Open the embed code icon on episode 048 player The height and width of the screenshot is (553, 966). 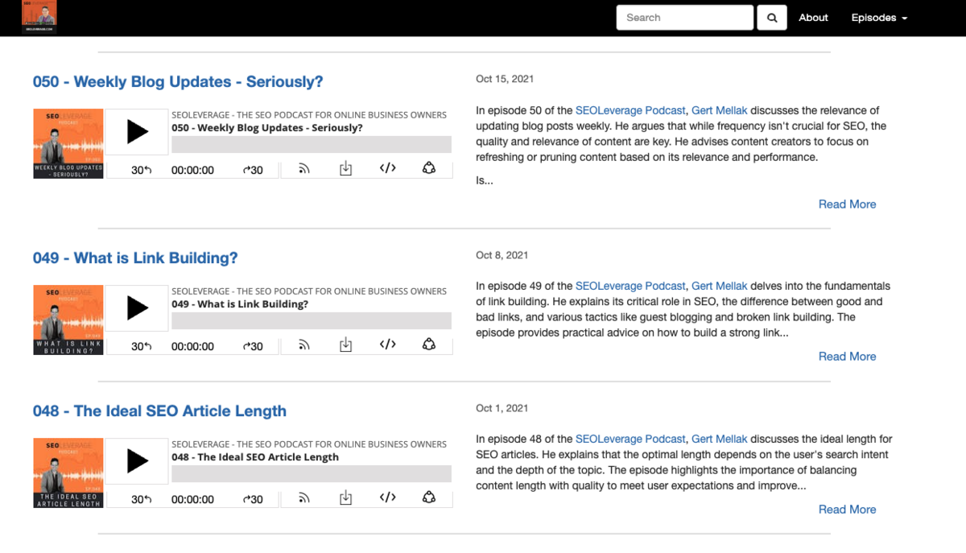(x=387, y=497)
